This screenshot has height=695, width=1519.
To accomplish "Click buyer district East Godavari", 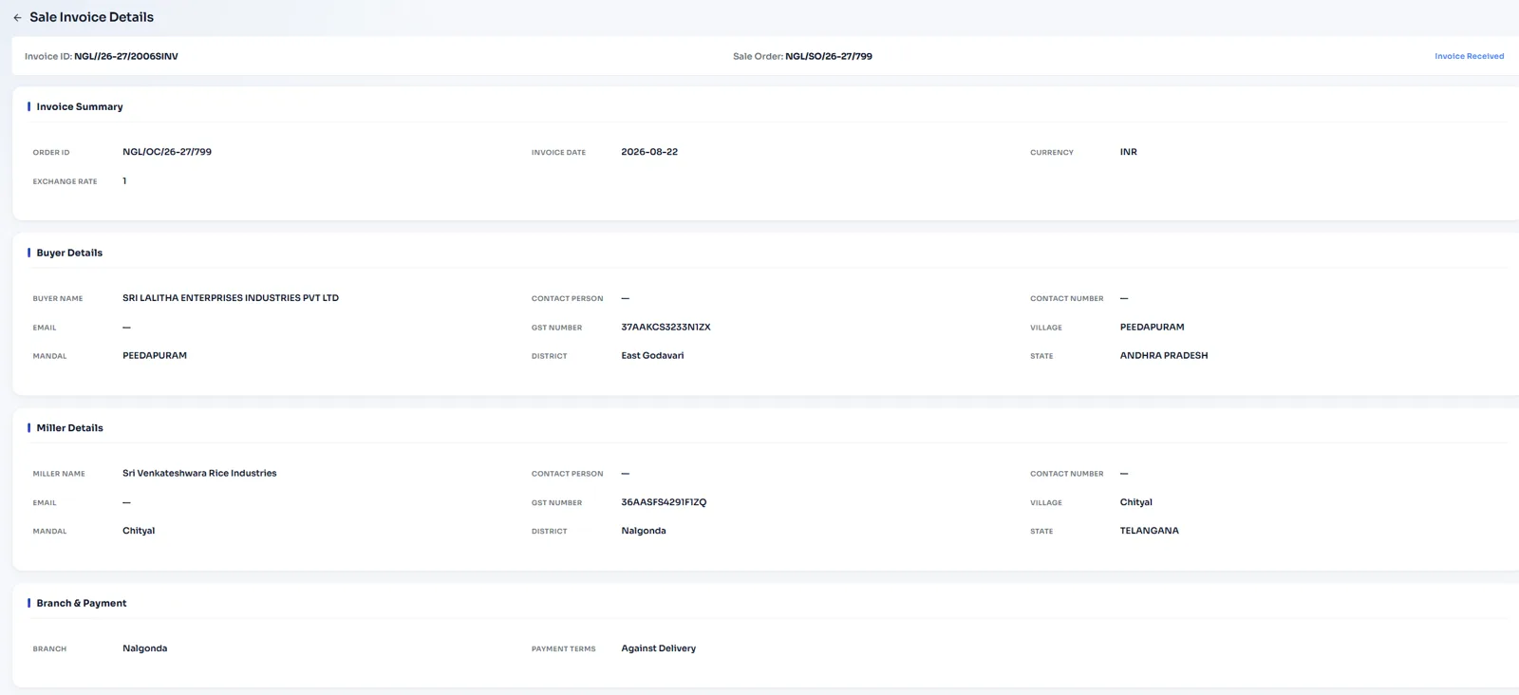I will (652, 355).
